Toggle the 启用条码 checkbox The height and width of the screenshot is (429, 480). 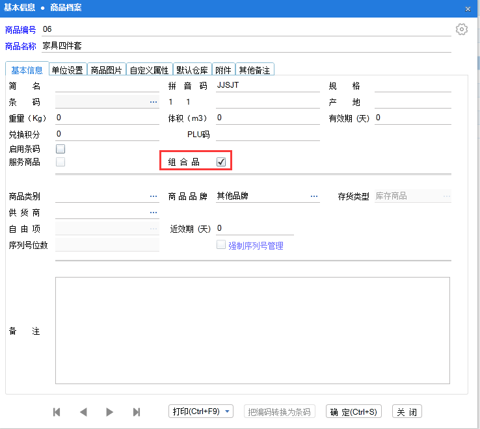pos(60,149)
